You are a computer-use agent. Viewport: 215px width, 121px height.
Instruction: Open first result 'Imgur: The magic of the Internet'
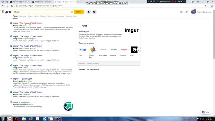point(28,23)
